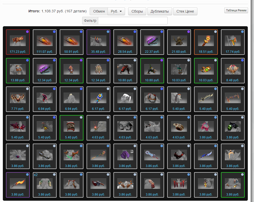The height and width of the screenshot is (202, 254).
Task: Click the blue rarity dot on 13.88 item
Action: [x=27, y=60]
